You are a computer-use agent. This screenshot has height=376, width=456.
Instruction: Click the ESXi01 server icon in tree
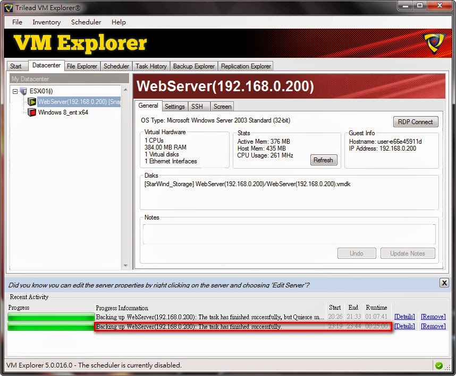[23, 91]
